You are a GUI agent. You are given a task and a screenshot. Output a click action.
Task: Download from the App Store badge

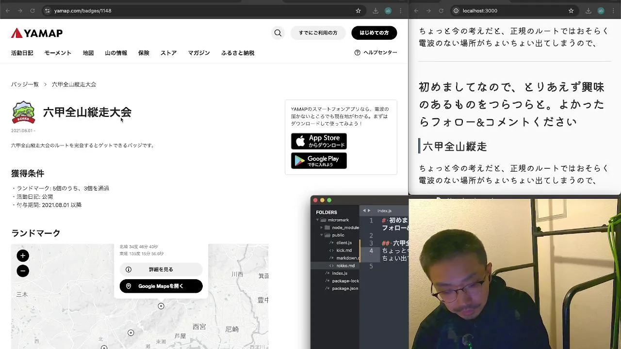[x=319, y=141]
